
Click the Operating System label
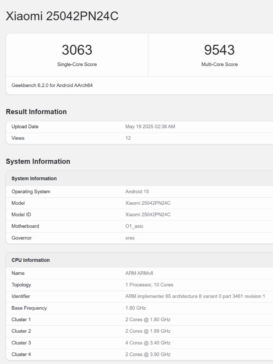(x=31, y=192)
